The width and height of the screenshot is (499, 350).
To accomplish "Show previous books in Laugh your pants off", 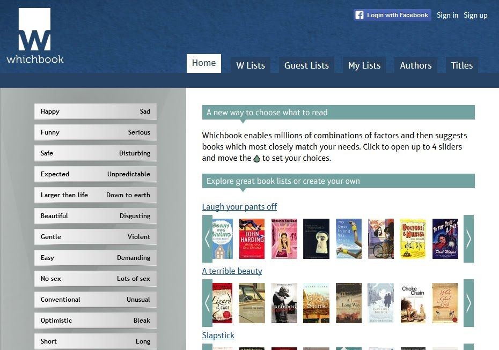I will [207, 239].
